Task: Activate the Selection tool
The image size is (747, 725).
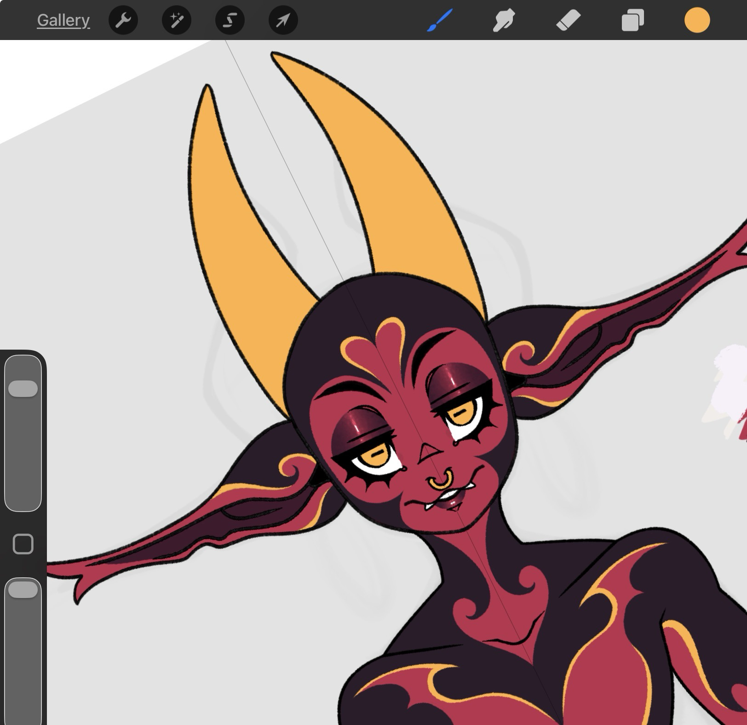Action: (230, 20)
